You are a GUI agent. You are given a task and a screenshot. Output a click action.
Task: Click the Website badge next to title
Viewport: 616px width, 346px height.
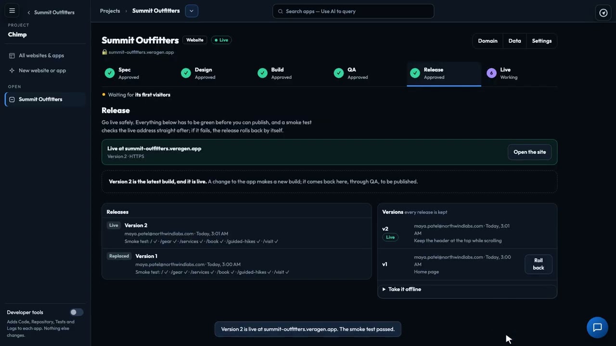click(195, 40)
